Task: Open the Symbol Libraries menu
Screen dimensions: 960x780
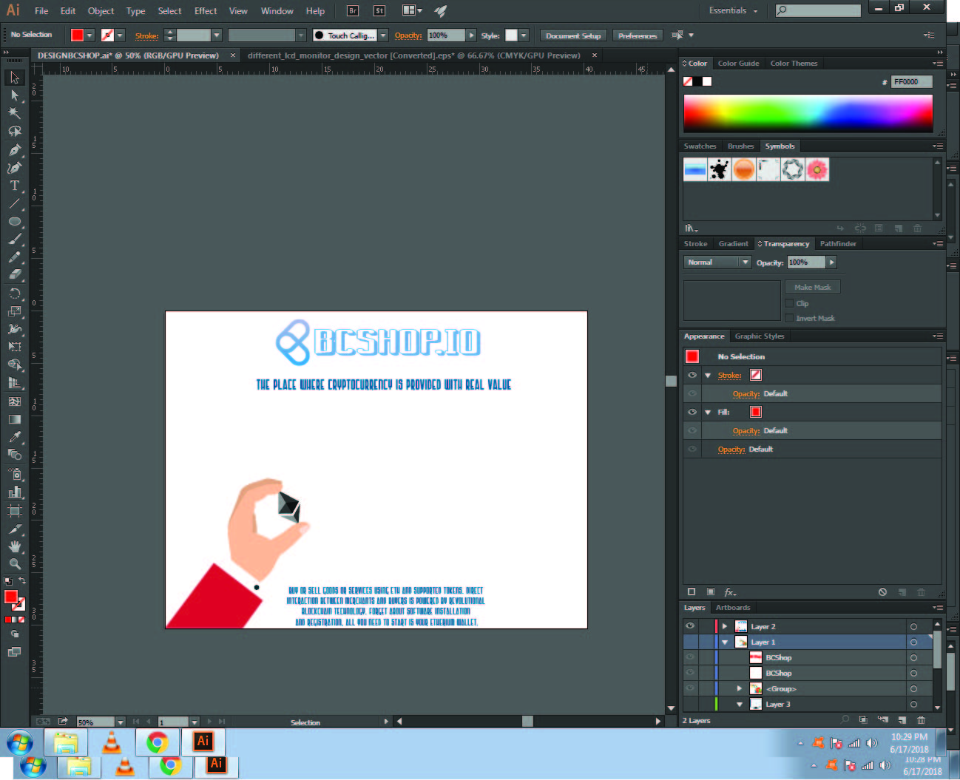Action: tap(691, 228)
